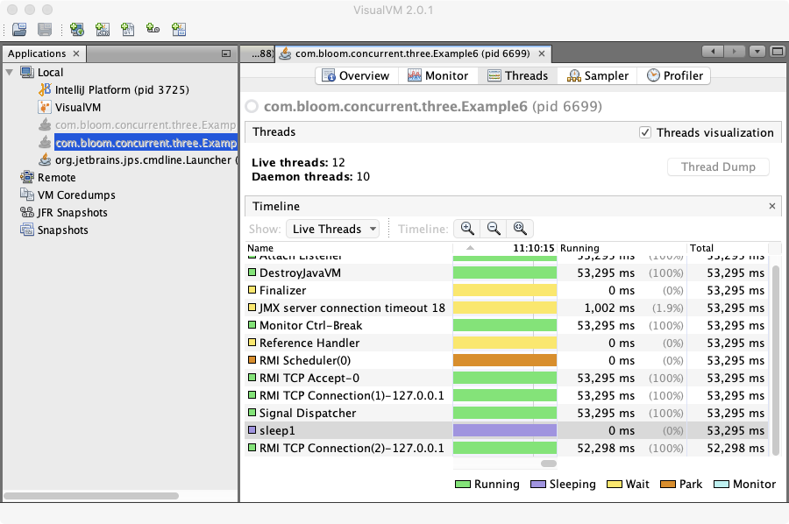Select the DestroyJavaVM thread row
Viewport: 789px width, 524px height.
click(507, 273)
